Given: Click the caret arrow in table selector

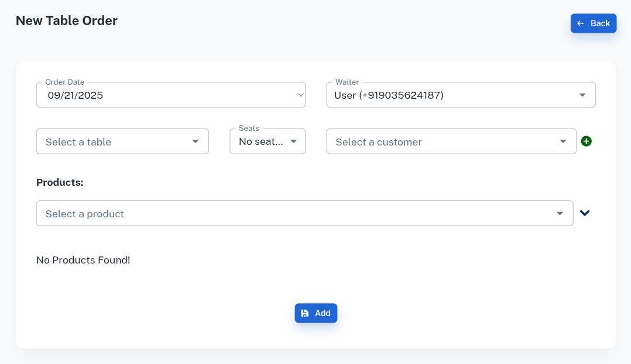Looking at the screenshot, I should tap(196, 142).
